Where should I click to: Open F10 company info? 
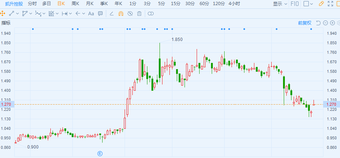[294, 4]
